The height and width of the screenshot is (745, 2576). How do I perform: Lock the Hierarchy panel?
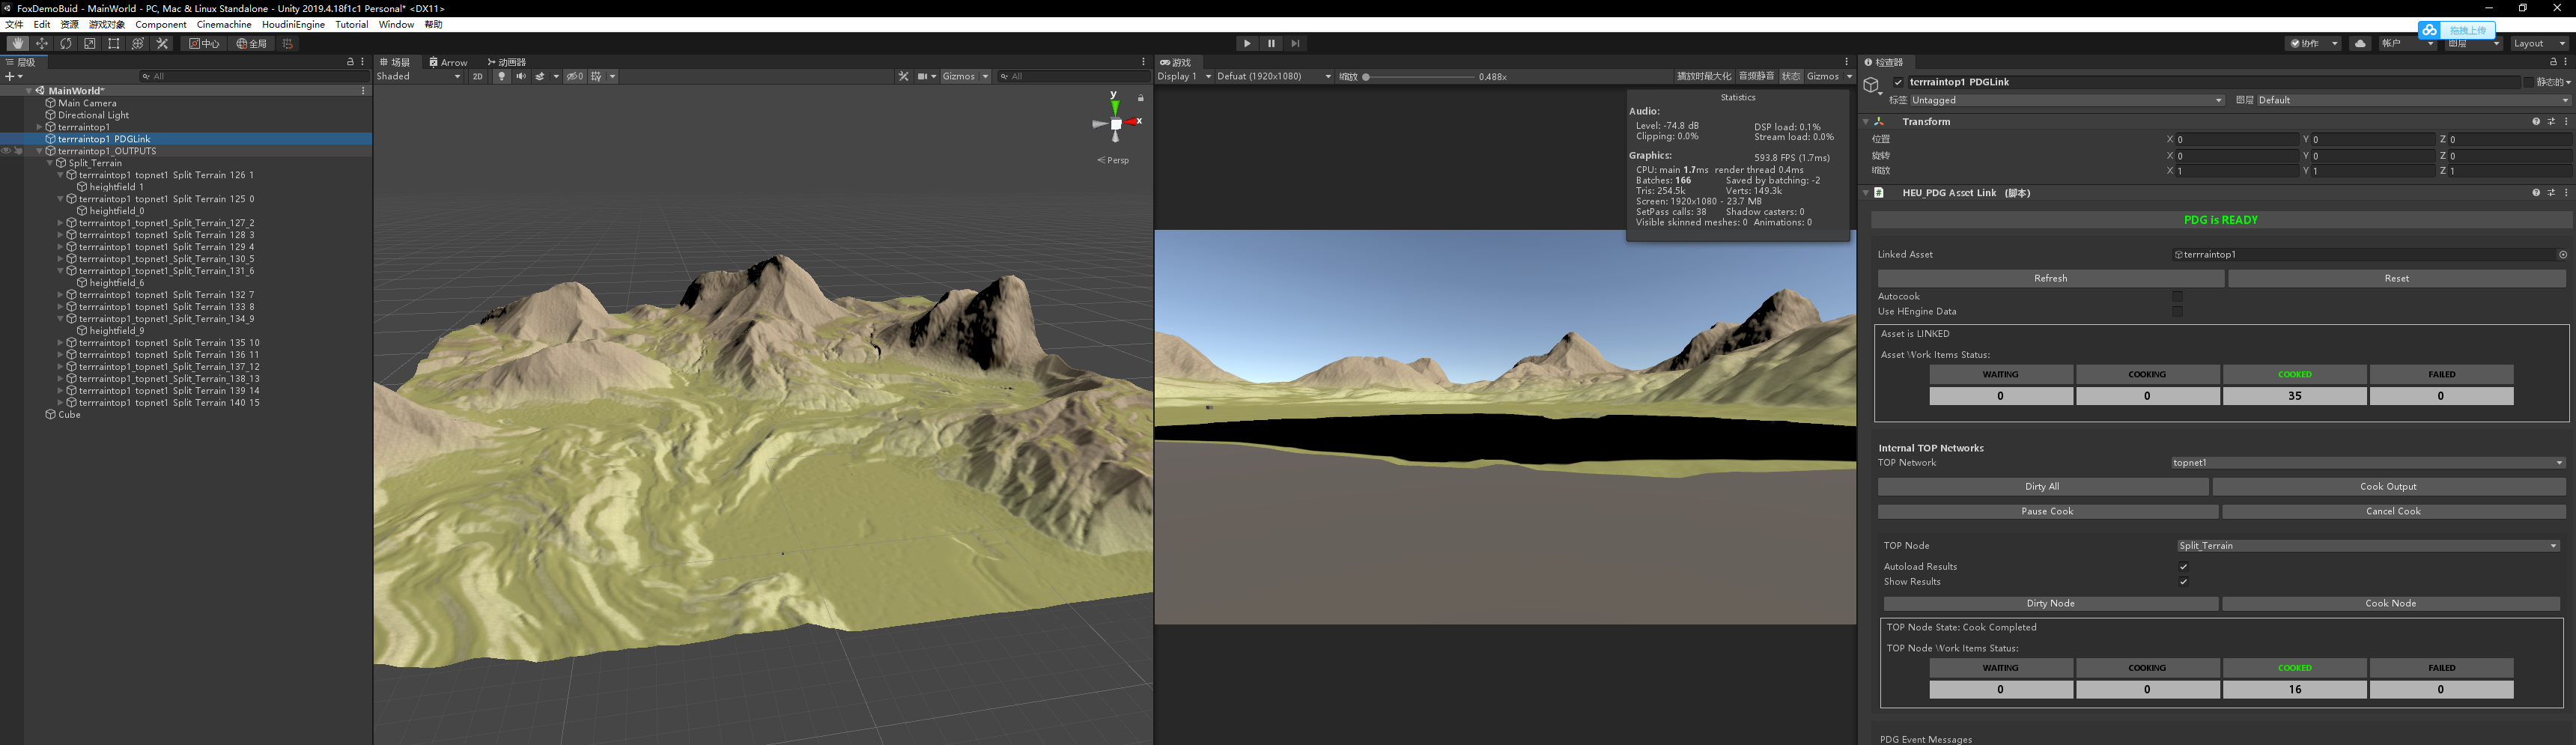pyautogui.click(x=350, y=62)
